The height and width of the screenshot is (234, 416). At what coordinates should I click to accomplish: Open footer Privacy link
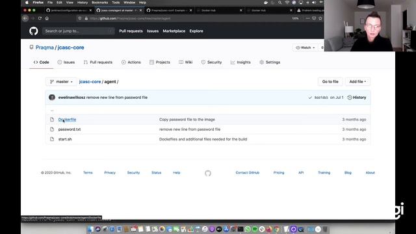tap(110, 173)
